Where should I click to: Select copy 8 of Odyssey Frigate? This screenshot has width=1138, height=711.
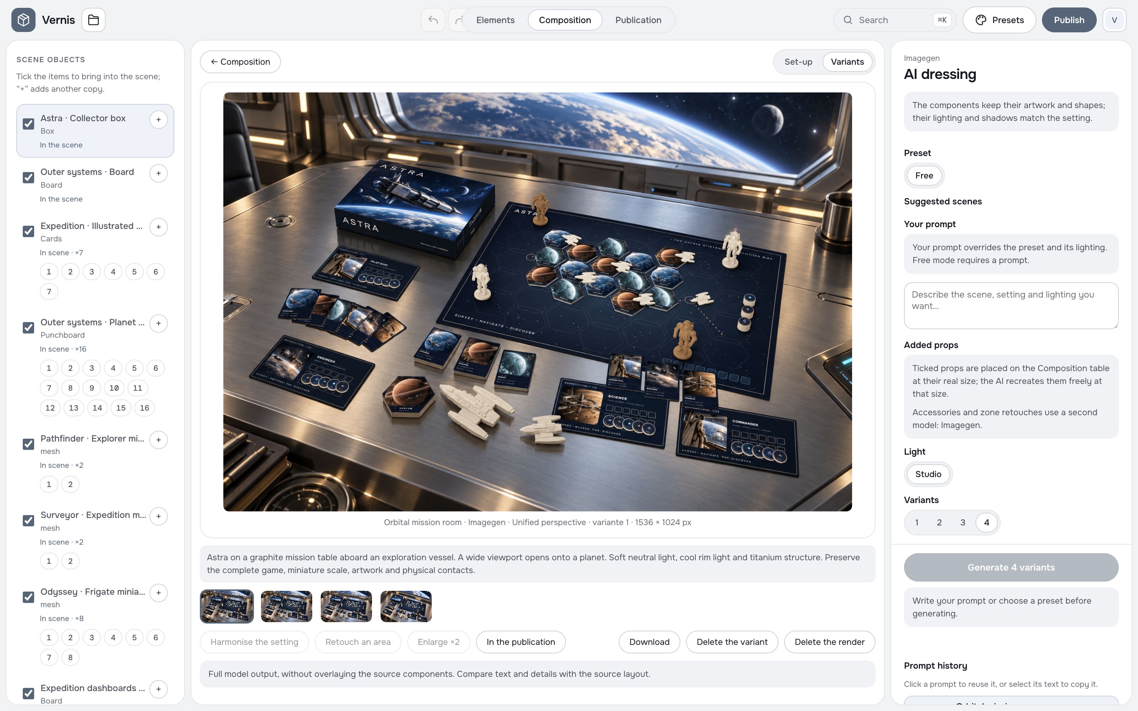[70, 657]
